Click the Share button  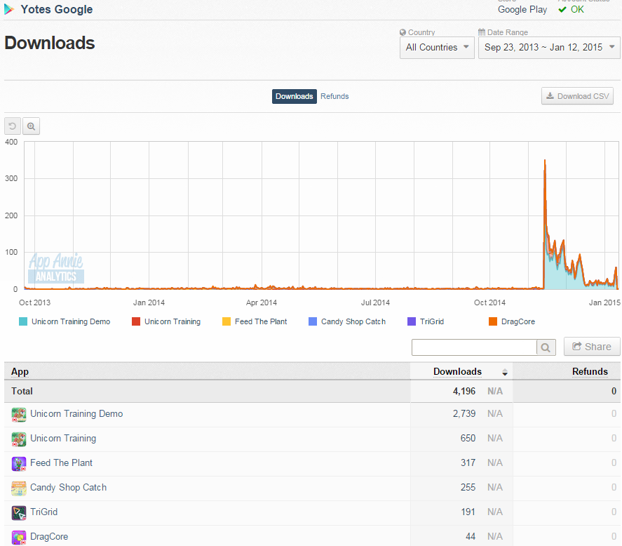pyautogui.click(x=592, y=347)
